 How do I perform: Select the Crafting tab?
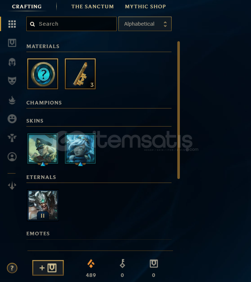tap(27, 7)
